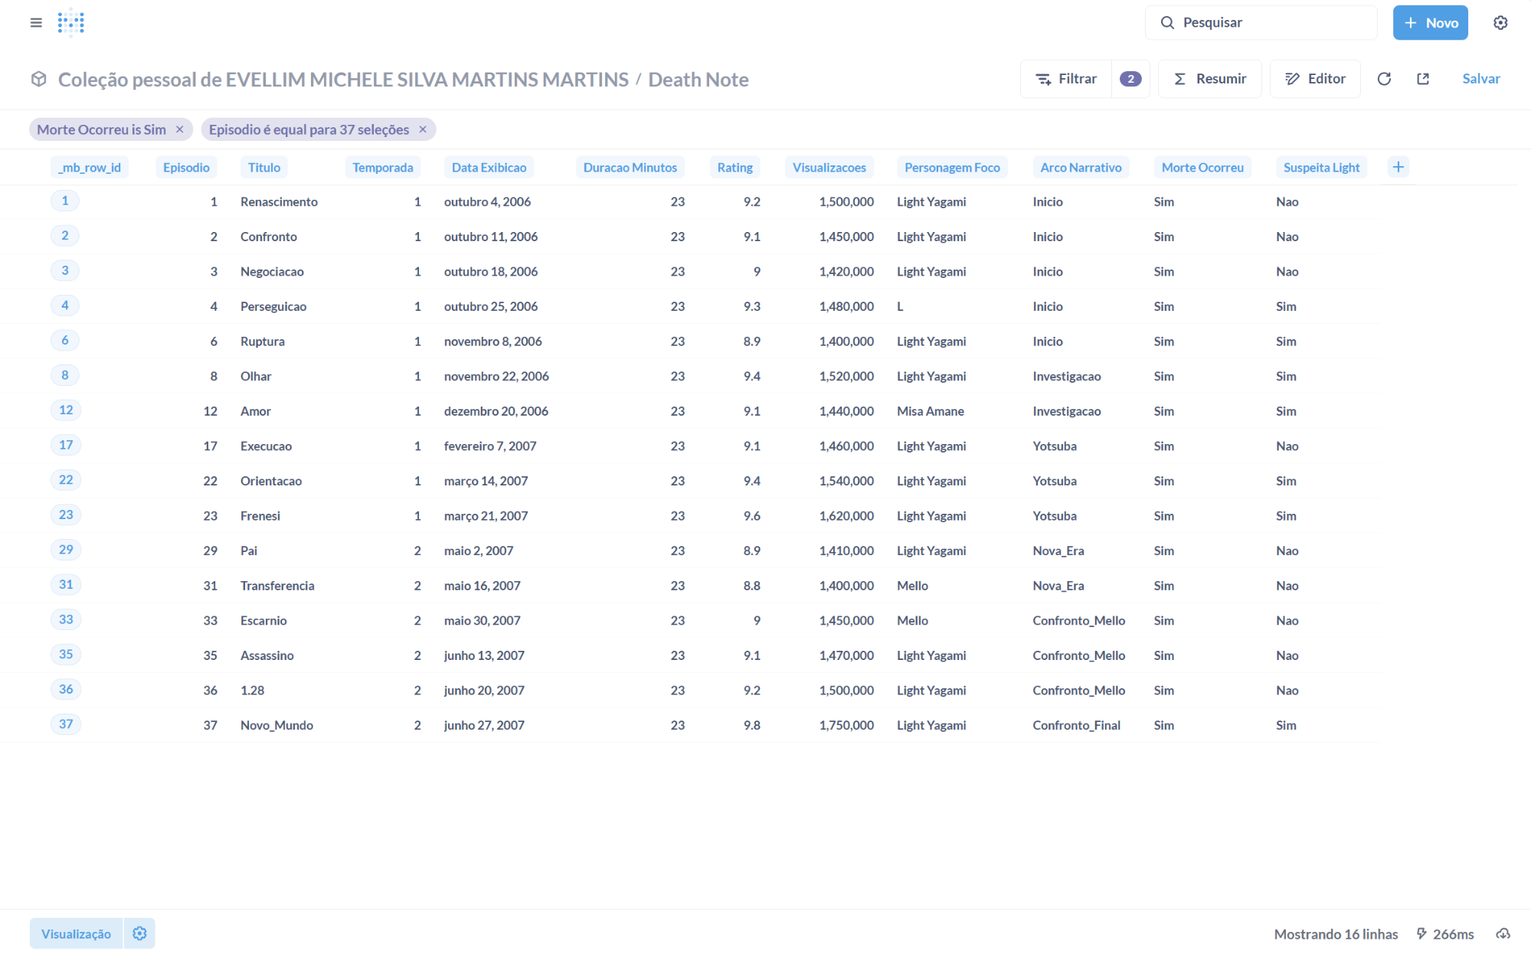
Task: Toggle filter count badge showing 2
Action: click(x=1130, y=79)
